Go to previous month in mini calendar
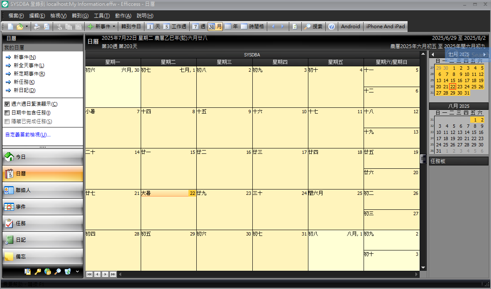Screen dimensions: 491x289 (433, 54)
